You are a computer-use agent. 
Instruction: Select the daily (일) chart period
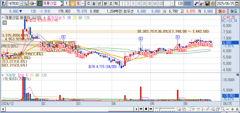tap(73, 3)
